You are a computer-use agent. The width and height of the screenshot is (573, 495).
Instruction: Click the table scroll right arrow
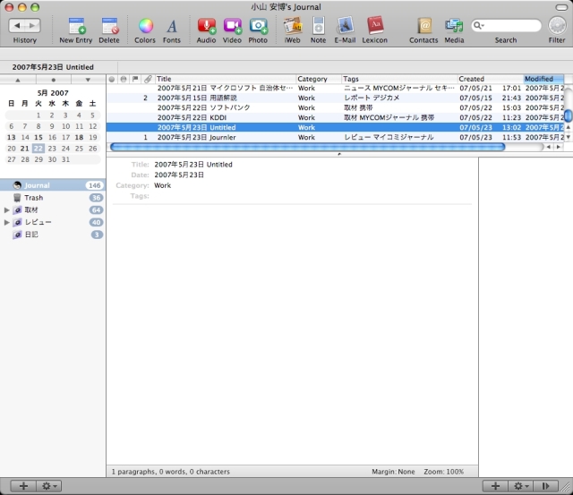click(x=558, y=147)
